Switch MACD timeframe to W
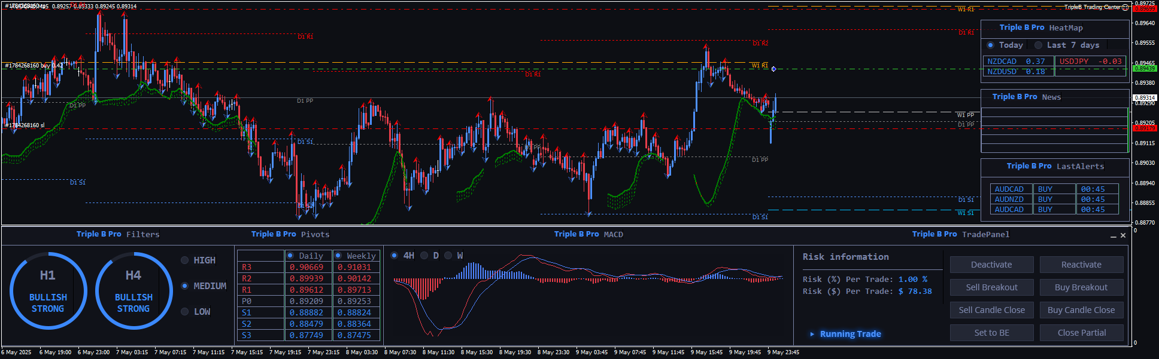Screen dimensions: 1159x359 [448, 256]
